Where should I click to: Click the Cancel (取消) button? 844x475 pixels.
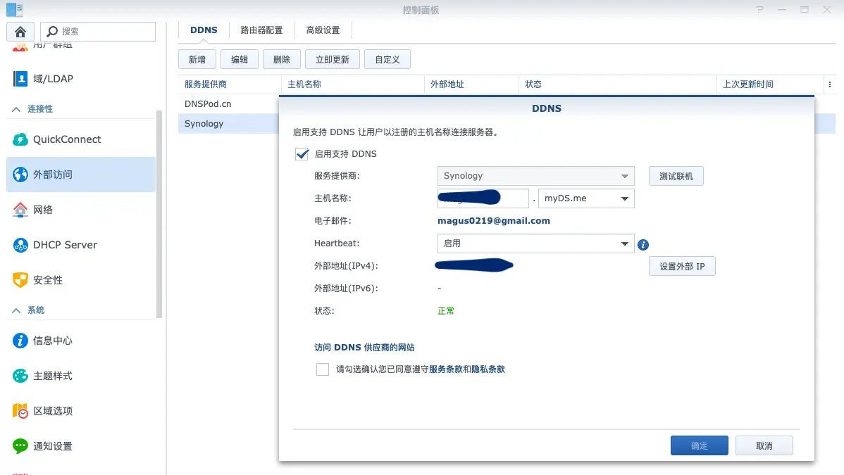point(764,445)
